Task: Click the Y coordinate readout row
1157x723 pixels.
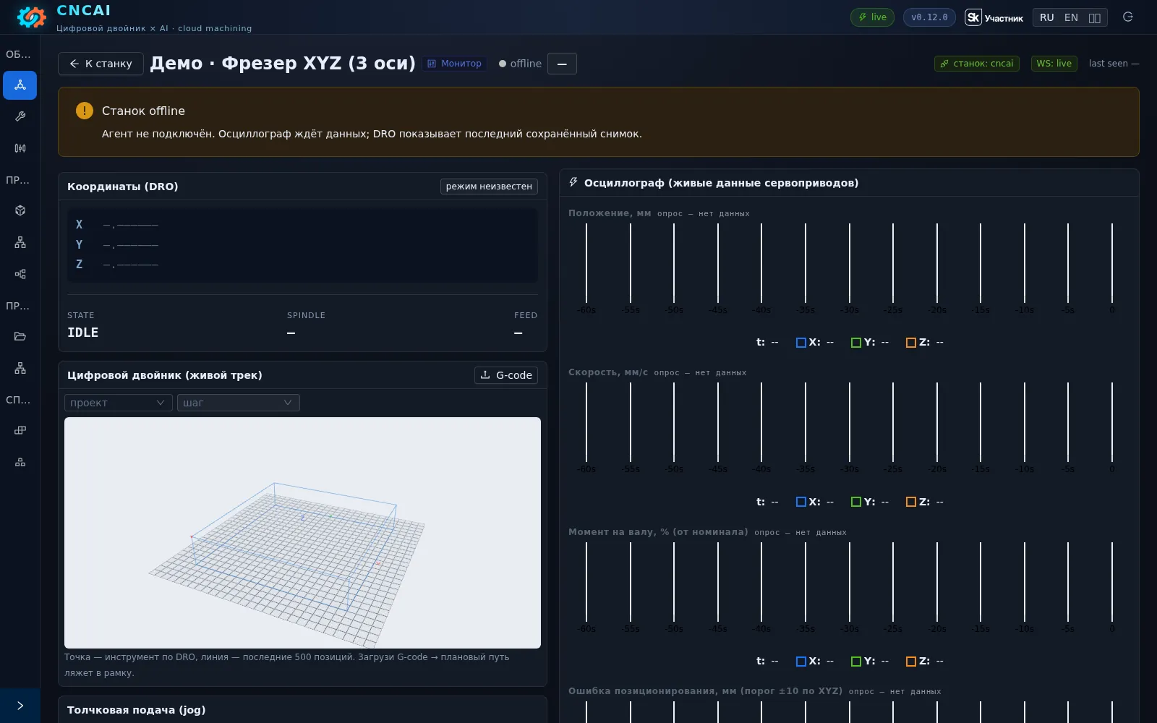Action: [302, 244]
